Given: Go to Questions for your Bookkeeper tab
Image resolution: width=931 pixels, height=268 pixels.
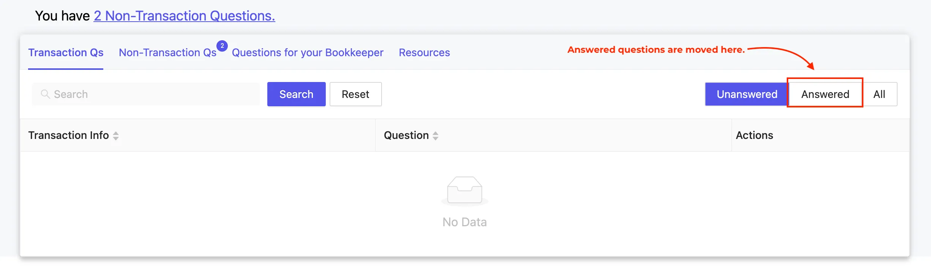Looking at the screenshot, I should click(308, 52).
